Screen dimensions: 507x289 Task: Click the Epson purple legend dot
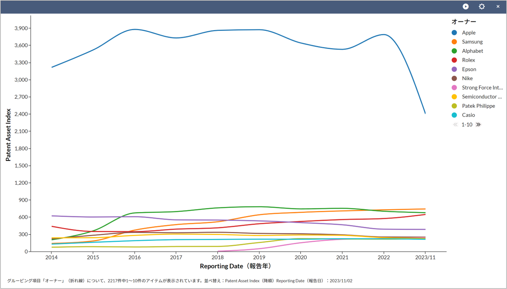(x=454, y=69)
